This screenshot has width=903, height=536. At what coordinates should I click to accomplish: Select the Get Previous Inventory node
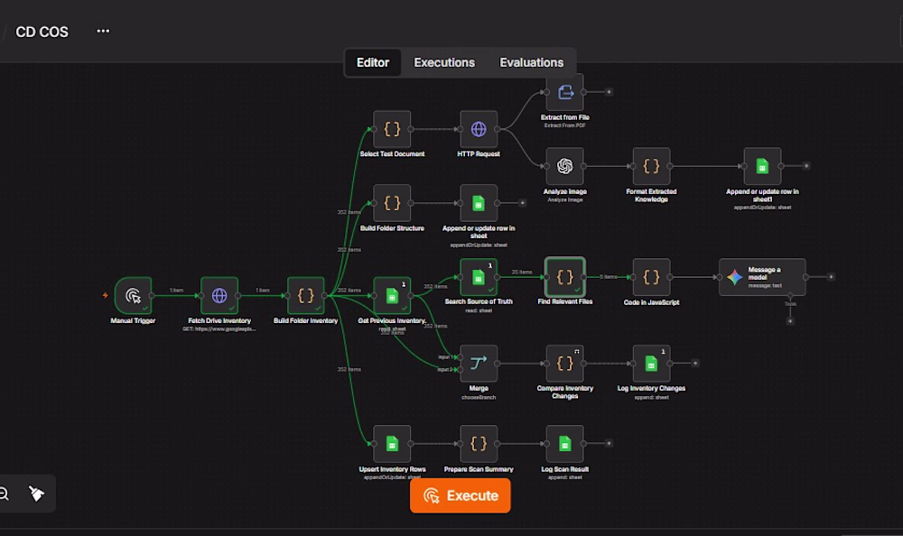coord(392,295)
